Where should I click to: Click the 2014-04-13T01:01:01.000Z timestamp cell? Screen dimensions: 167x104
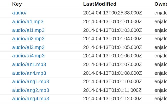112,22
